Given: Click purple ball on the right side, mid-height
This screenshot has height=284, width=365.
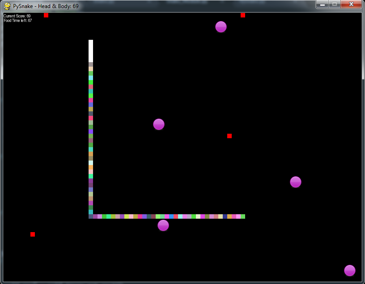Looking at the screenshot, I should (x=296, y=182).
